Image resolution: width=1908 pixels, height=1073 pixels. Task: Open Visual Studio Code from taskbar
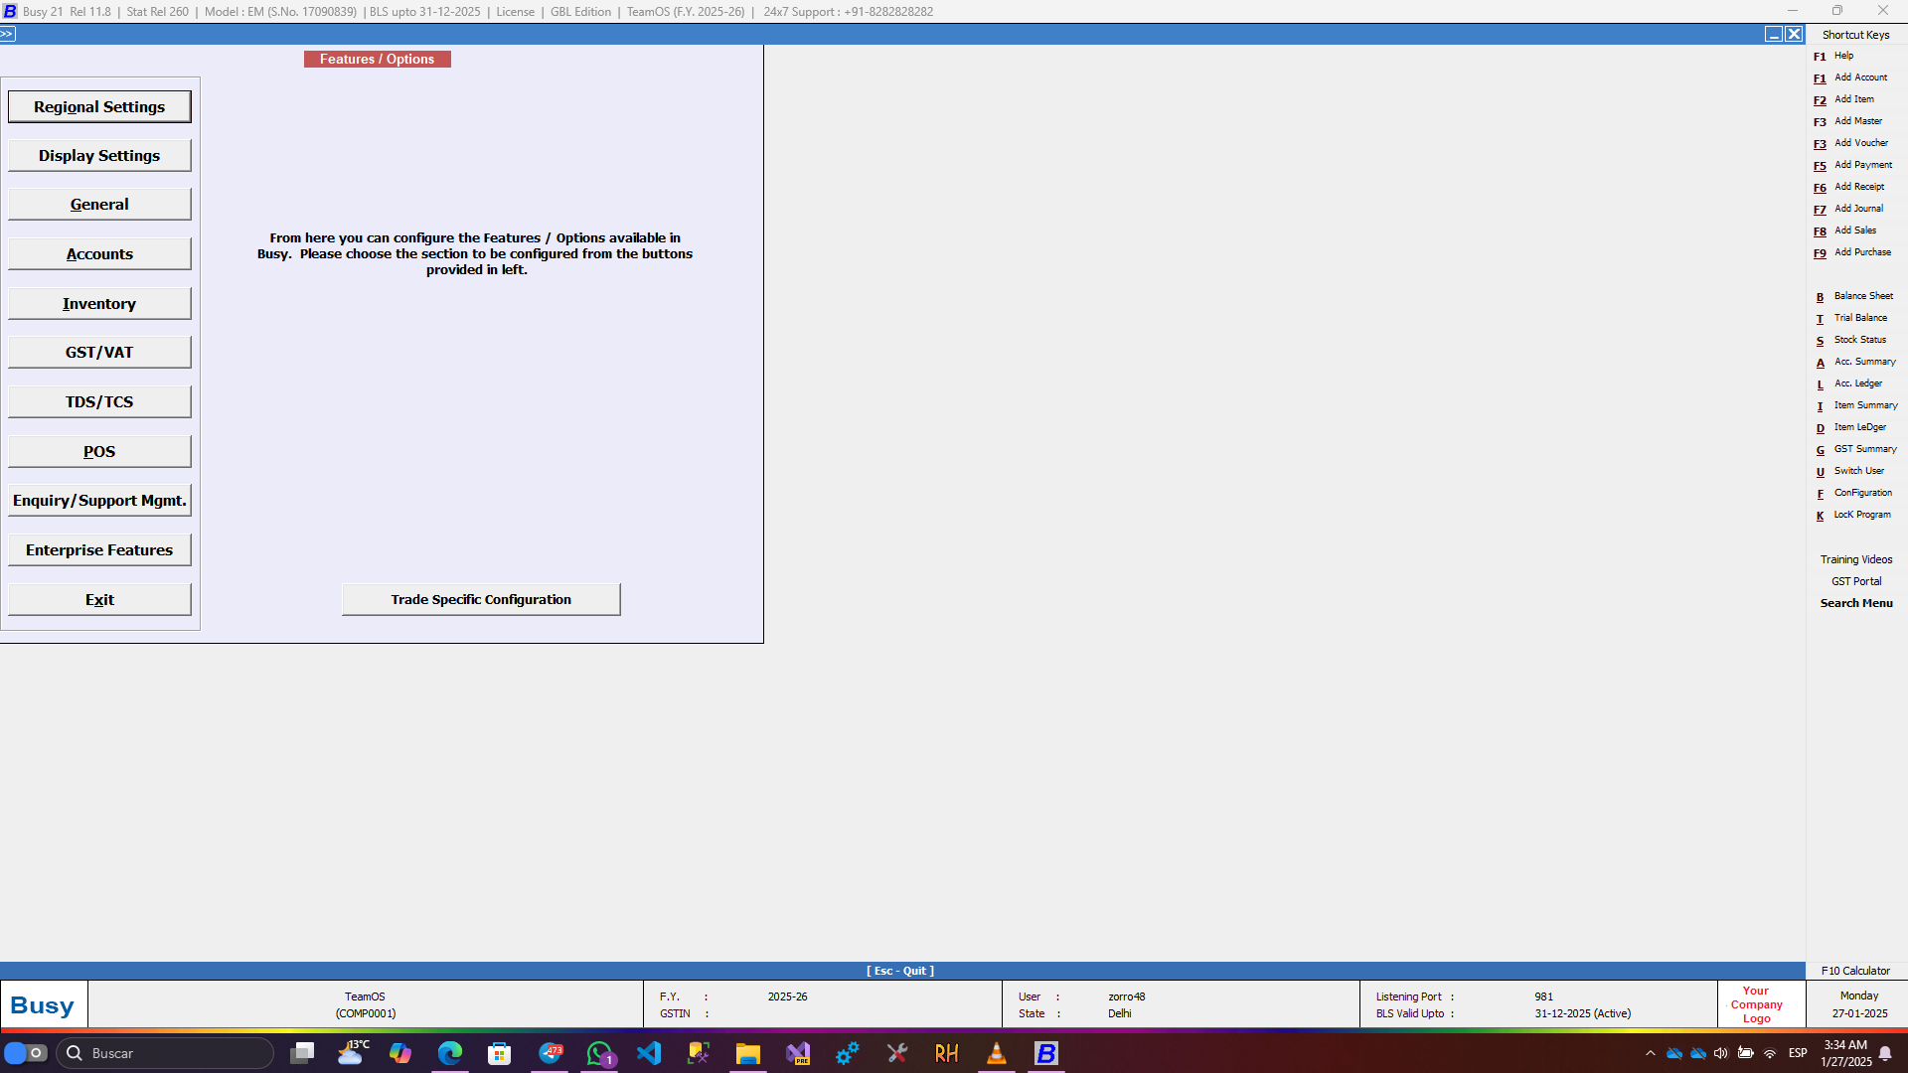pos(649,1053)
